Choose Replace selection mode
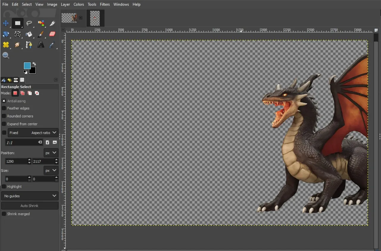Screen dimensions: 381x251 point(15,93)
